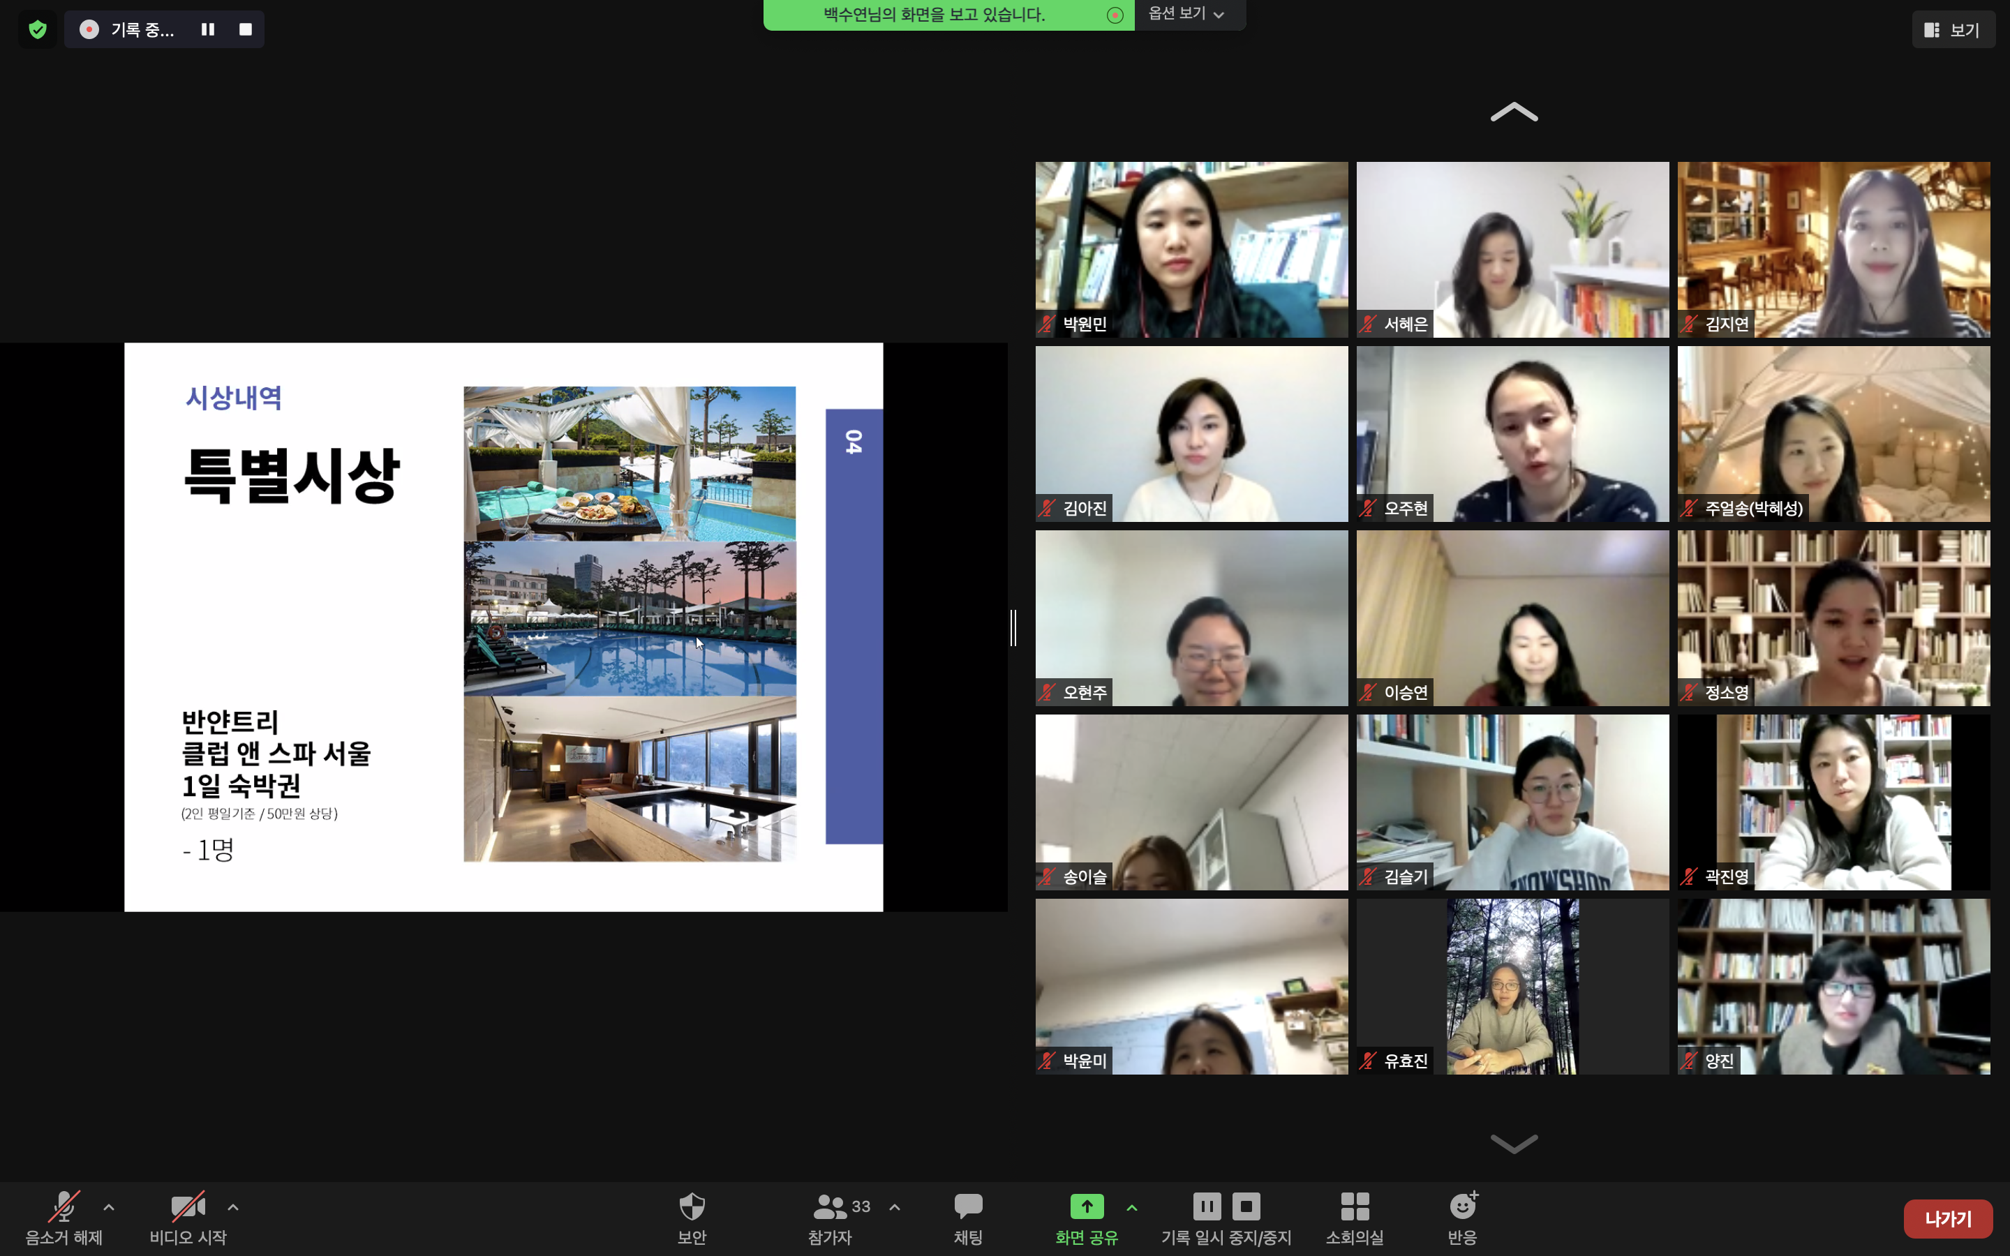Expand video options caret next to camera
Image resolution: width=2010 pixels, height=1256 pixels.
click(233, 1207)
